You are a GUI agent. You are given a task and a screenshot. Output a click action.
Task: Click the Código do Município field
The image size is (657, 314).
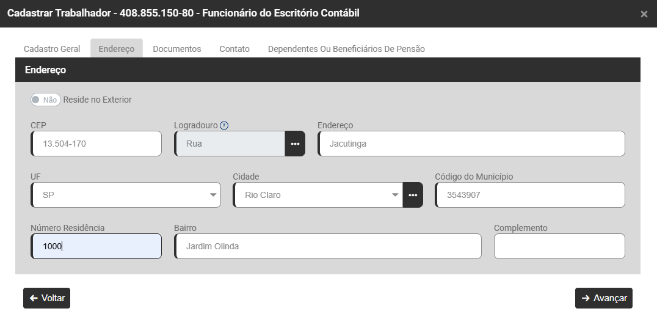pos(530,195)
